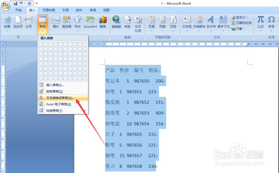279x173 pixels.
Task: Switch to the 页面布局 ribbon tab
Action: click(x=49, y=10)
